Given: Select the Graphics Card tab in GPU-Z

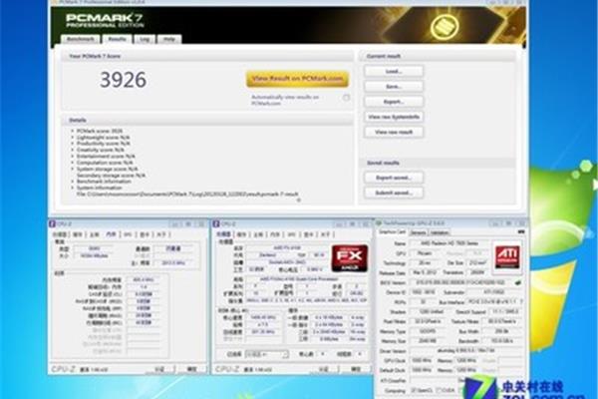Looking at the screenshot, I should pyautogui.click(x=393, y=232).
